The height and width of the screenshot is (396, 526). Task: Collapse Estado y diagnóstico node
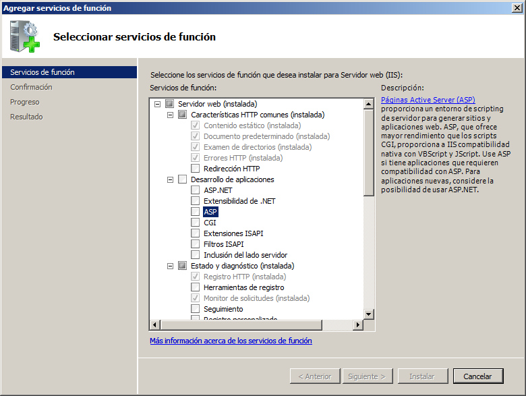[170, 266]
